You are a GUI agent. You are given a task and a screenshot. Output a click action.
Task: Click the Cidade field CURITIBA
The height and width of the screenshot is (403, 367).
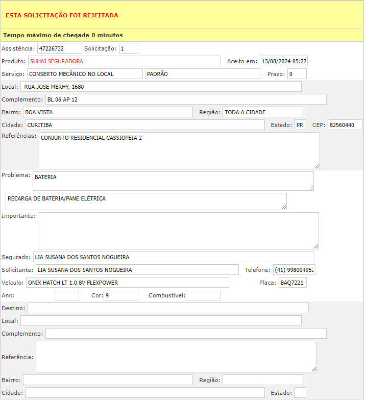tap(145, 125)
